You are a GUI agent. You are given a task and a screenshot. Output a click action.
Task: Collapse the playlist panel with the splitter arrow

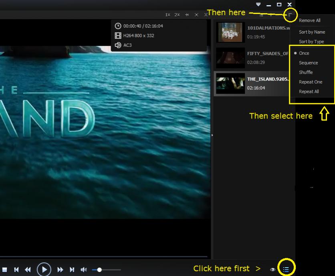tap(212, 135)
